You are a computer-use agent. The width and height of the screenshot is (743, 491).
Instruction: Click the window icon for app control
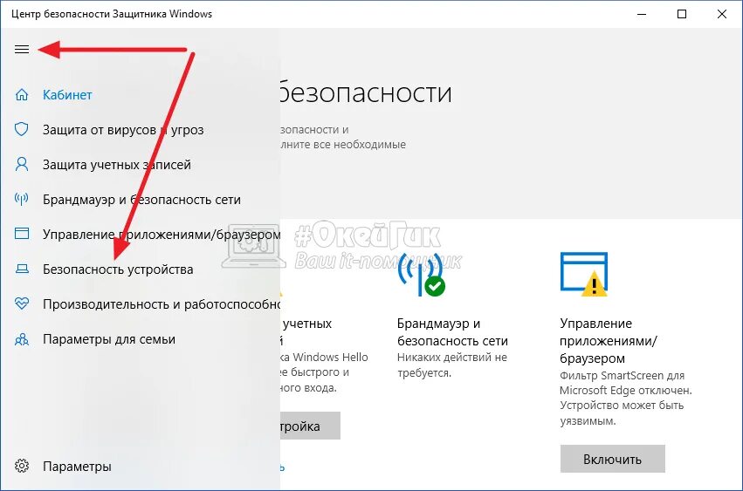[22, 234]
